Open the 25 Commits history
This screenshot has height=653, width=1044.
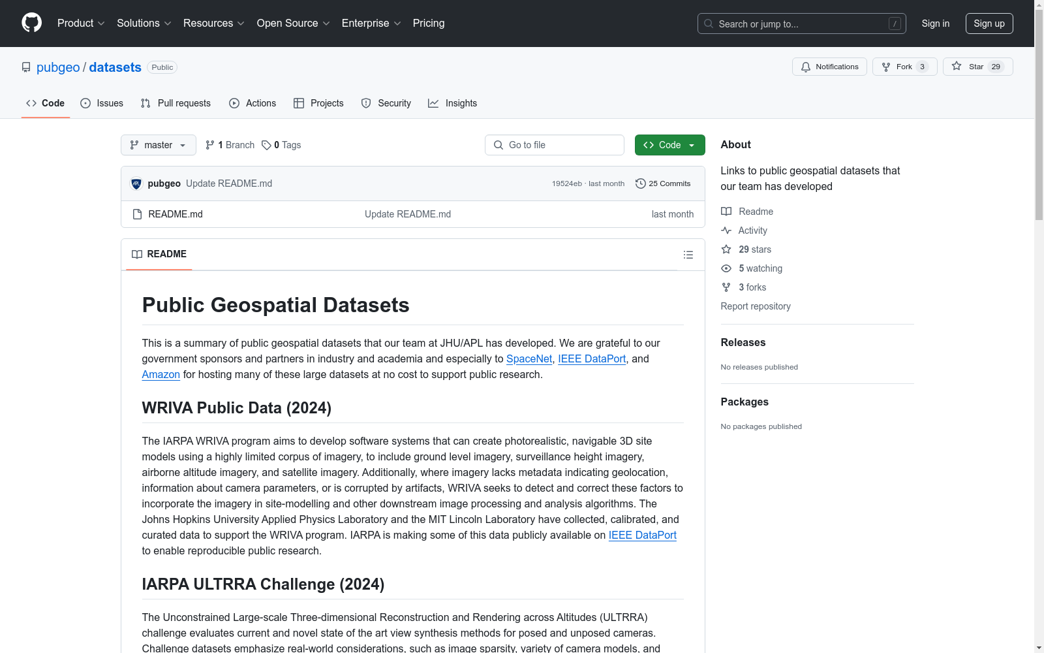[663, 183]
